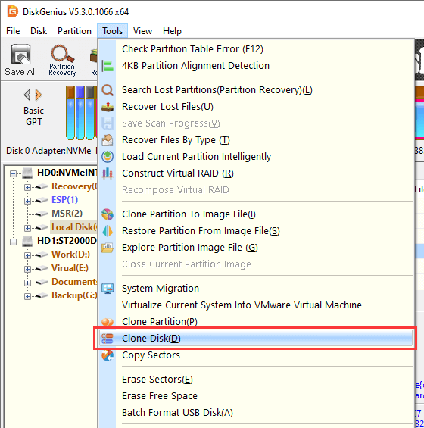The height and width of the screenshot is (428, 424).
Task: Choose Clone Disk(D)
Action: [x=256, y=339]
